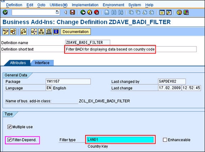Click the red Cancel icon
Viewport: 205px width, 152px height.
[96, 12]
